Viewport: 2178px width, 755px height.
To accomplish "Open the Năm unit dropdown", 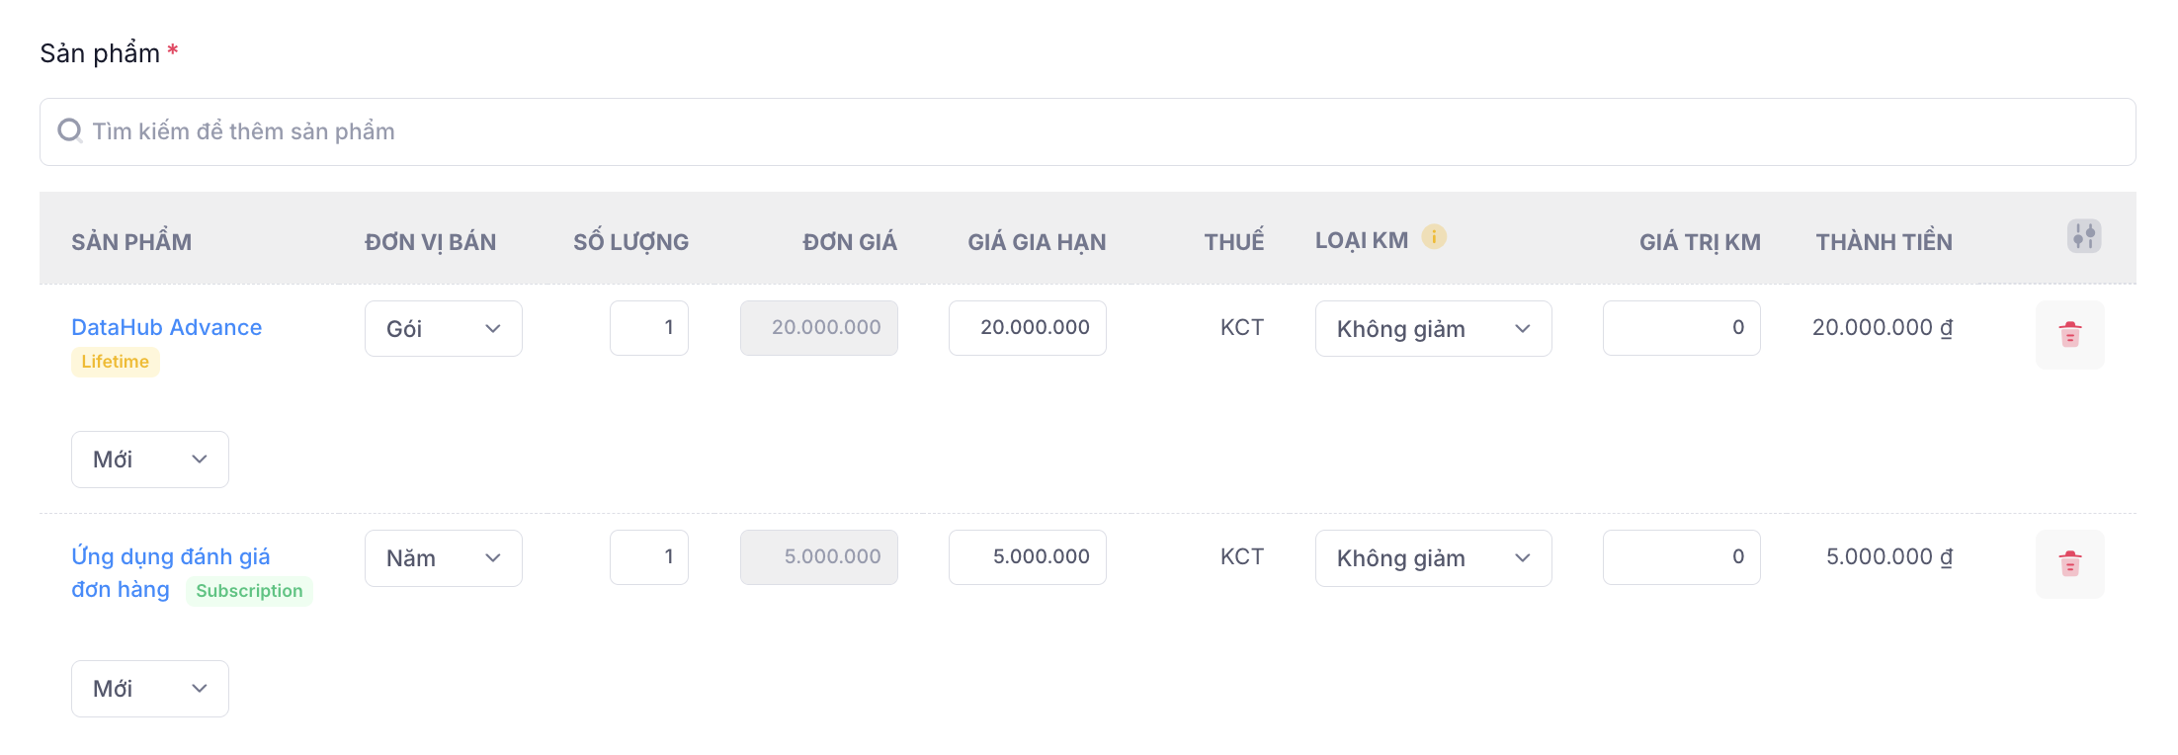I will pos(443,558).
